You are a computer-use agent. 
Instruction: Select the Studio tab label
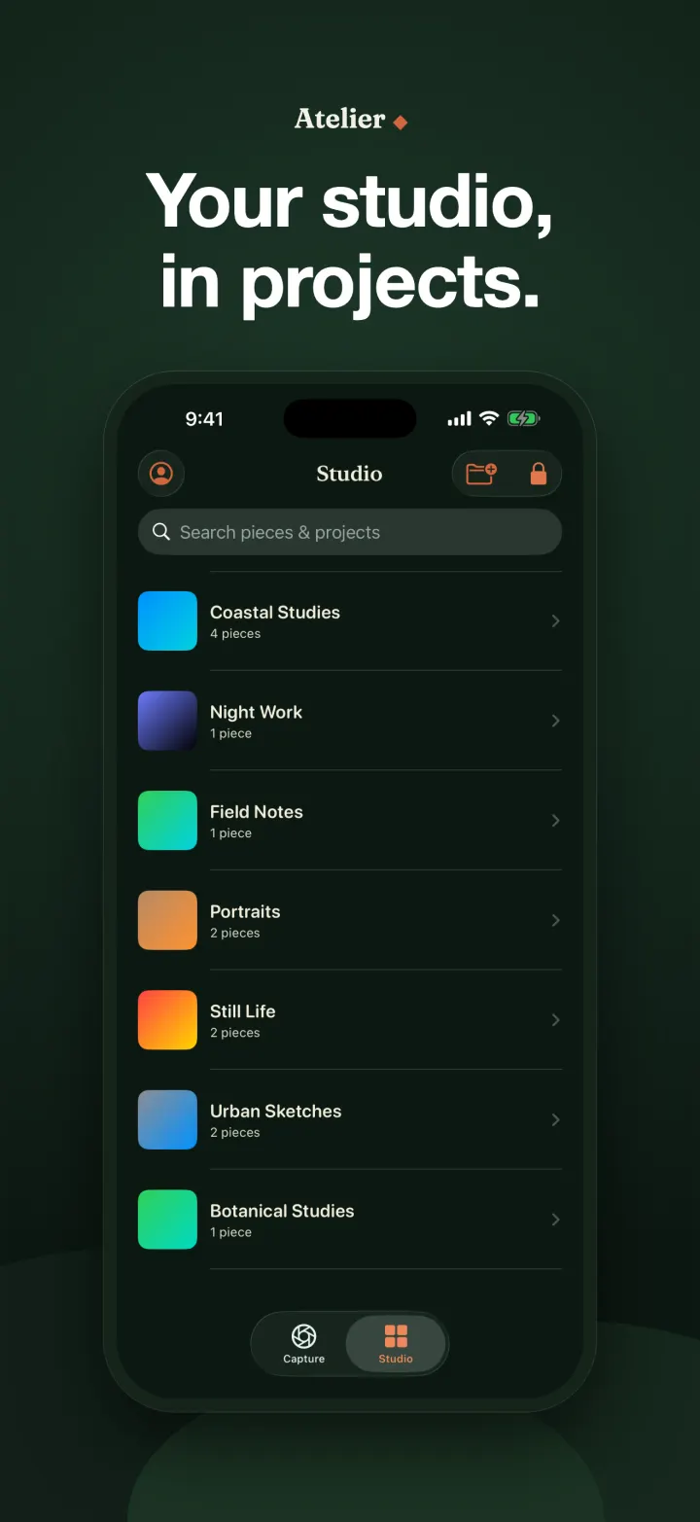click(396, 1359)
